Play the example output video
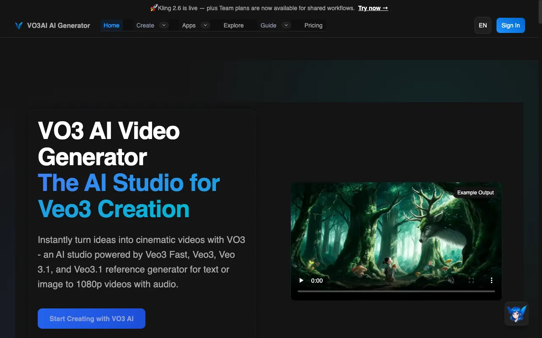Image resolution: width=542 pixels, height=338 pixels. pyautogui.click(x=301, y=281)
